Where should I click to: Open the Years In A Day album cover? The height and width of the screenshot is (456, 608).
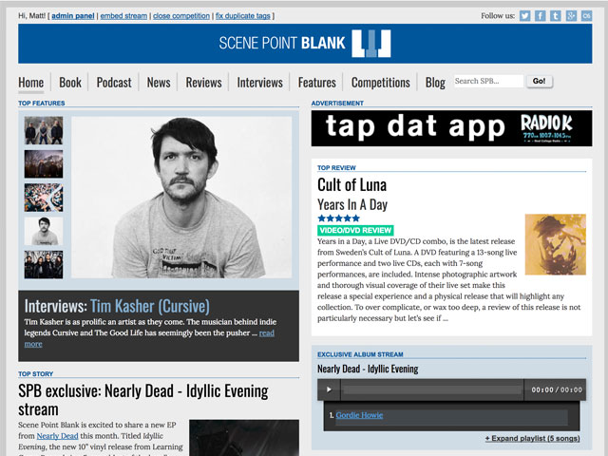(x=555, y=244)
